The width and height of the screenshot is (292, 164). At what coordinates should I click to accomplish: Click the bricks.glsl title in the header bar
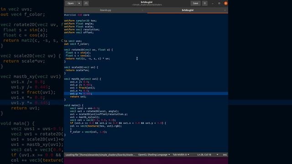147,2
